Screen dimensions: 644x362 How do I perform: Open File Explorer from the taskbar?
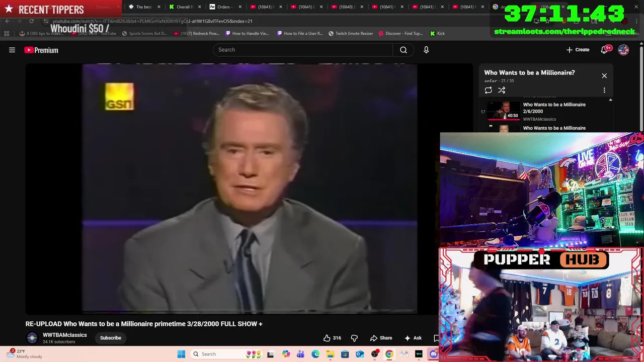tap(330, 354)
